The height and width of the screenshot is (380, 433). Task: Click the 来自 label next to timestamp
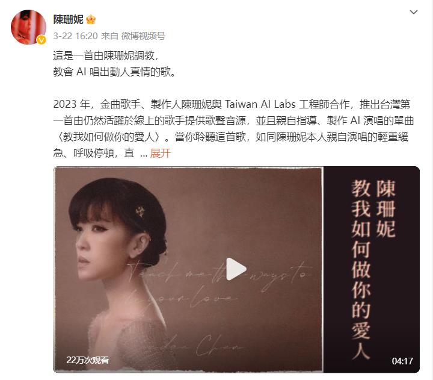[109, 36]
